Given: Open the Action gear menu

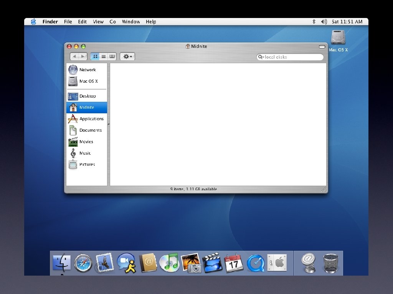Looking at the screenshot, I should point(127,56).
